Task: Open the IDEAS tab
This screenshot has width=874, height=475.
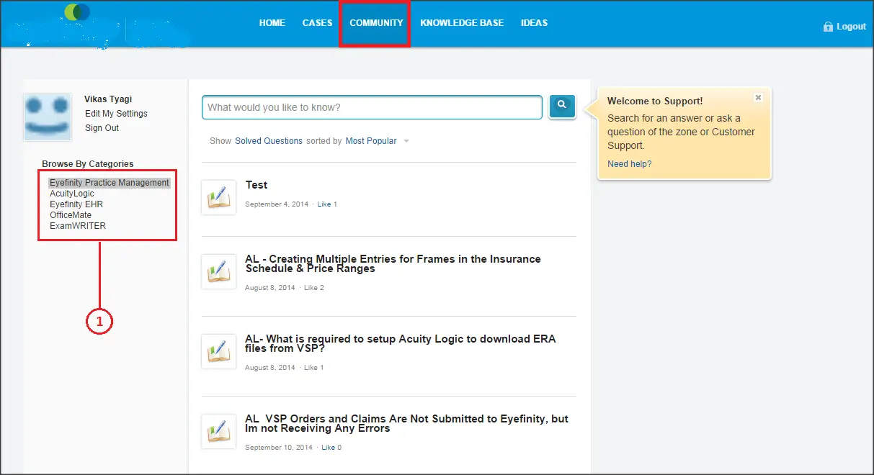Action: [534, 22]
